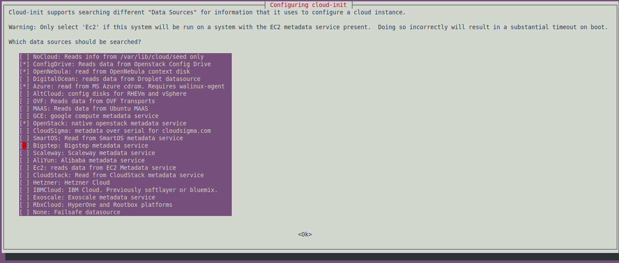
Task: Click the Ec2 warning message text
Action: coord(308,27)
